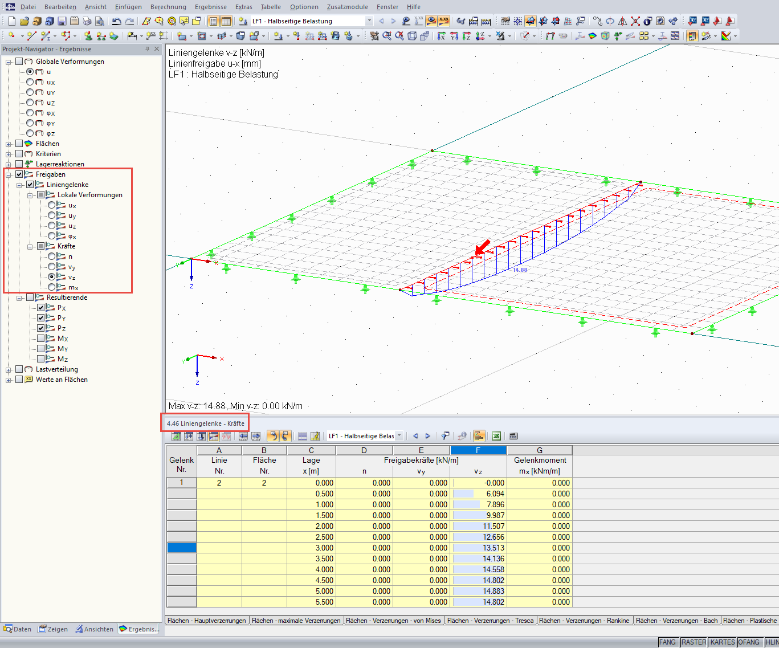
Task: Collapse the Resultierende tree node
Action: (x=19, y=297)
